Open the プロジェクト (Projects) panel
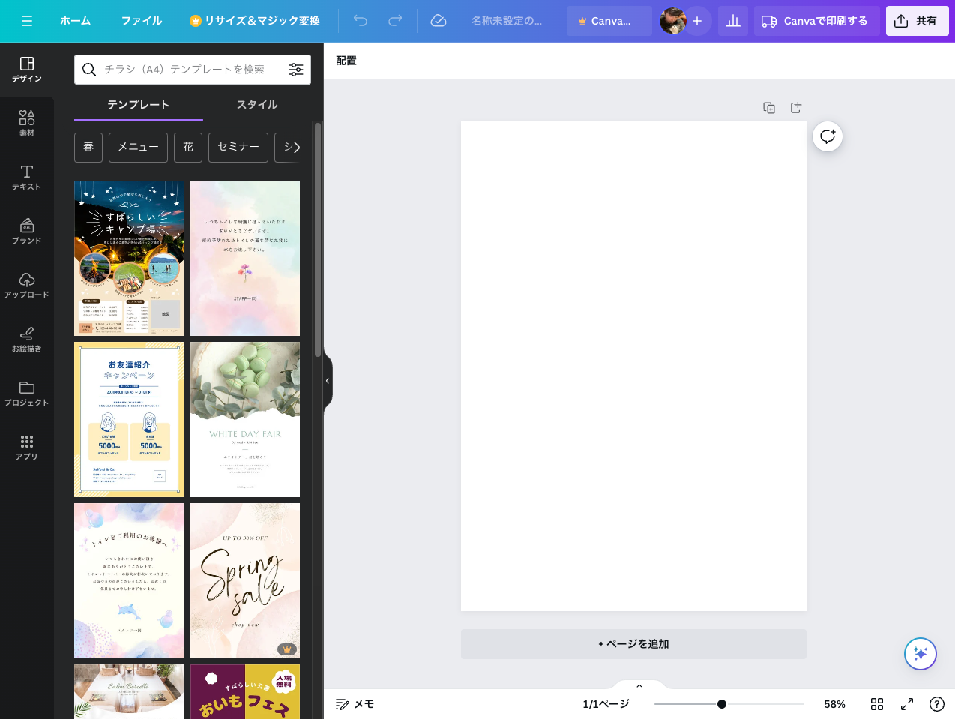955x719 pixels. (x=26, y=393)
